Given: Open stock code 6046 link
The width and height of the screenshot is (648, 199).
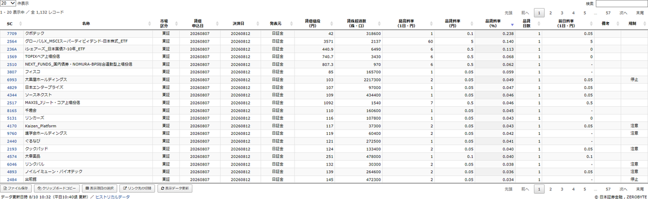Looking at the screenshot, I should [11, 164].
